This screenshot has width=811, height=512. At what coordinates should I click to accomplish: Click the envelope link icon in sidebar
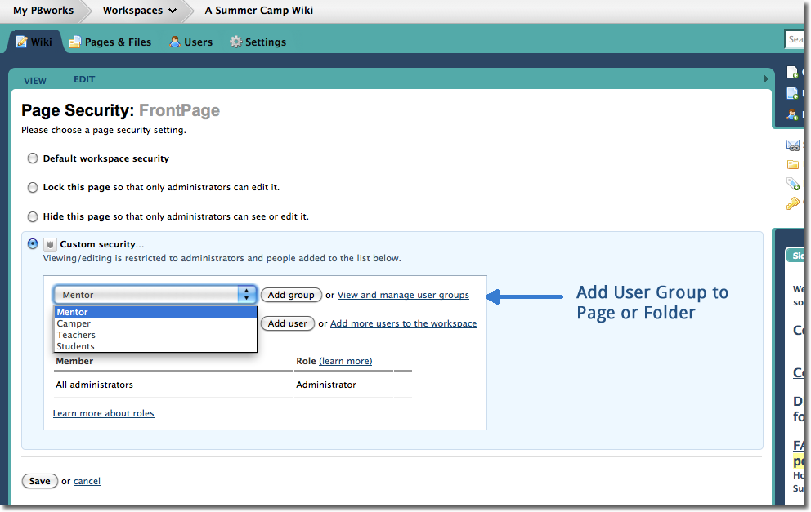[792, 145]
